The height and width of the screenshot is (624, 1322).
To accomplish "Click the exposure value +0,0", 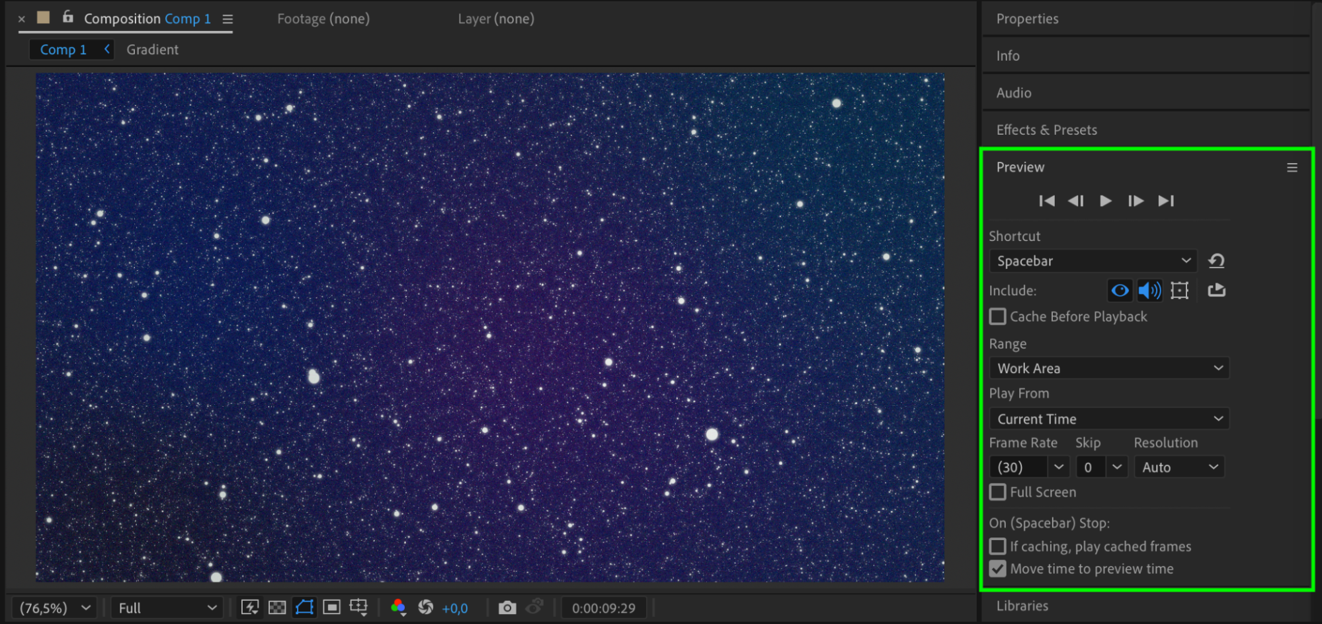I will pyautogui.click(x=455, y=608).
